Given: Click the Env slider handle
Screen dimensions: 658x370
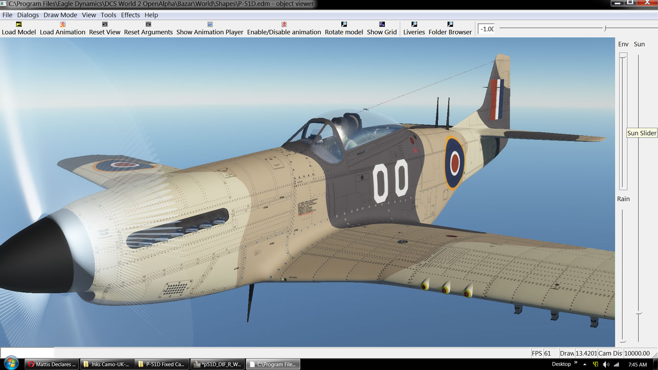Looking at the screenshot, I should 623,57.
